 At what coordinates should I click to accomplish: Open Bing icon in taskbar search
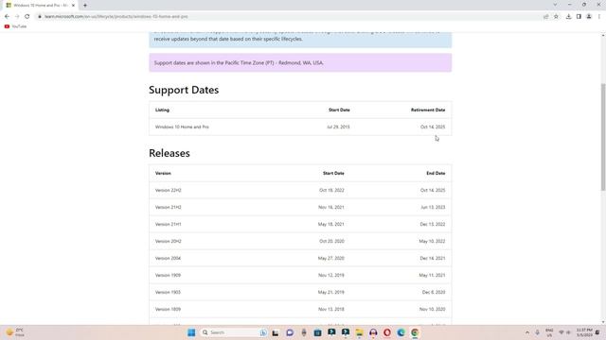click(263, 332)
